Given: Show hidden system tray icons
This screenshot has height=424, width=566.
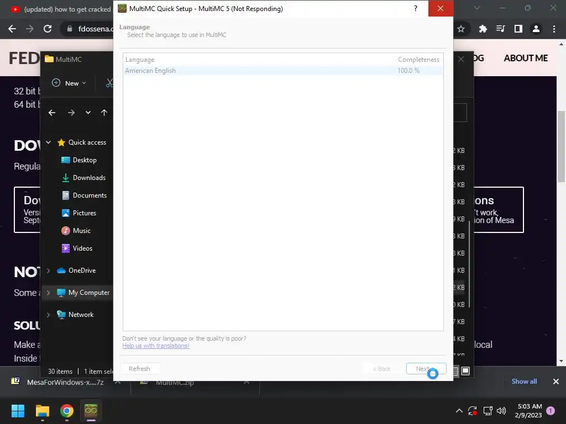Looking at the screenshot, I should pyautogui.click(x=459, y=411).
